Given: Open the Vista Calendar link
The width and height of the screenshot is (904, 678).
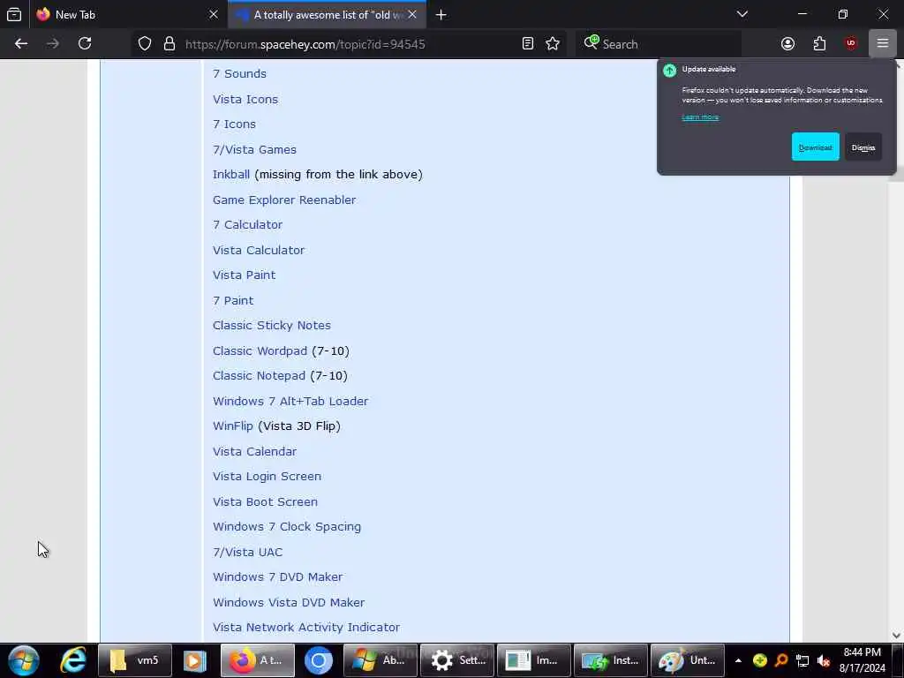Looking at the screenshot, I should [254, 451].
